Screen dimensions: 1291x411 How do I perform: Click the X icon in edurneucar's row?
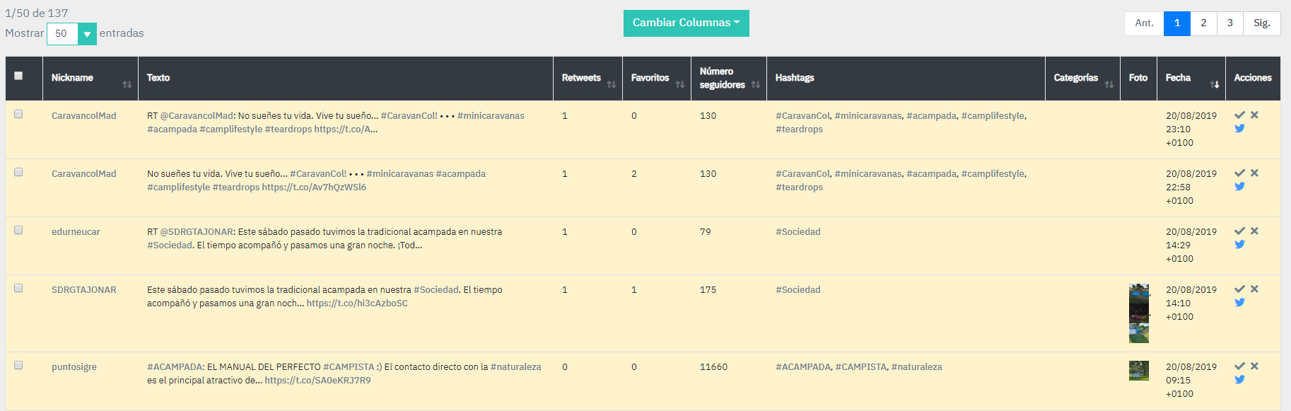click(x=1254, y=231)
